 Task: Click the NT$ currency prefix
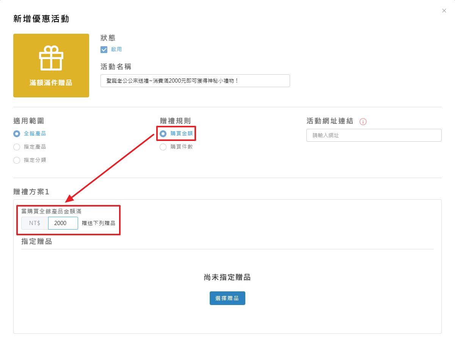pyautogui.click(x=35, y=223)
